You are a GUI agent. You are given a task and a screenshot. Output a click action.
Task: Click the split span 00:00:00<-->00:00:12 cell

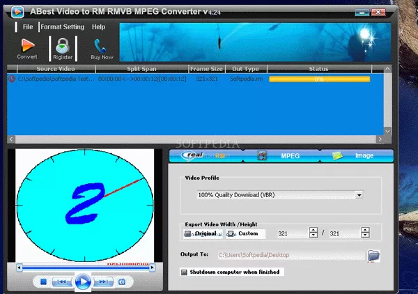tap(142, 79)
